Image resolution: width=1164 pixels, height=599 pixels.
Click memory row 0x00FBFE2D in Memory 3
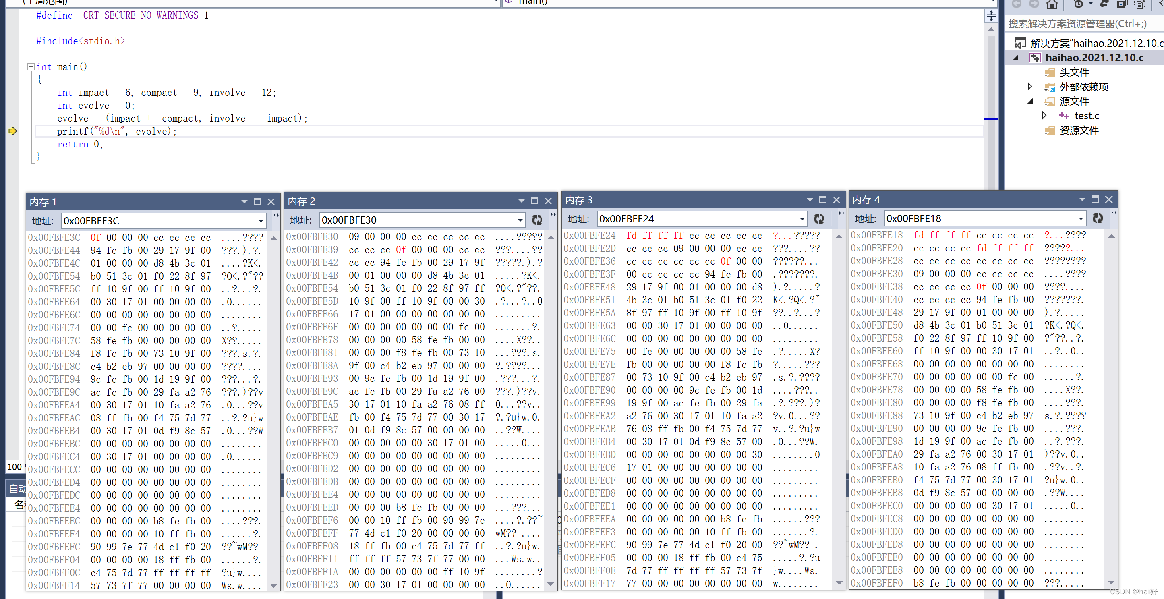pyautogui.click(x=691, y=249)
